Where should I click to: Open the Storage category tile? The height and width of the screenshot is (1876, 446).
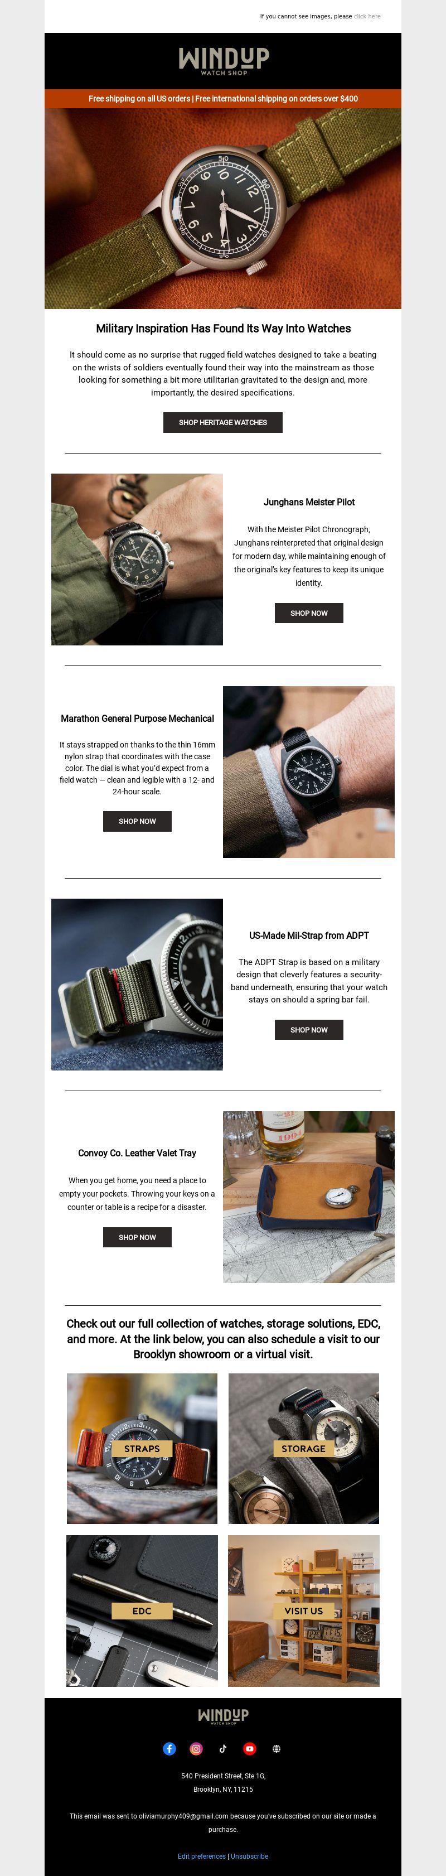[x=303, y=1449]
